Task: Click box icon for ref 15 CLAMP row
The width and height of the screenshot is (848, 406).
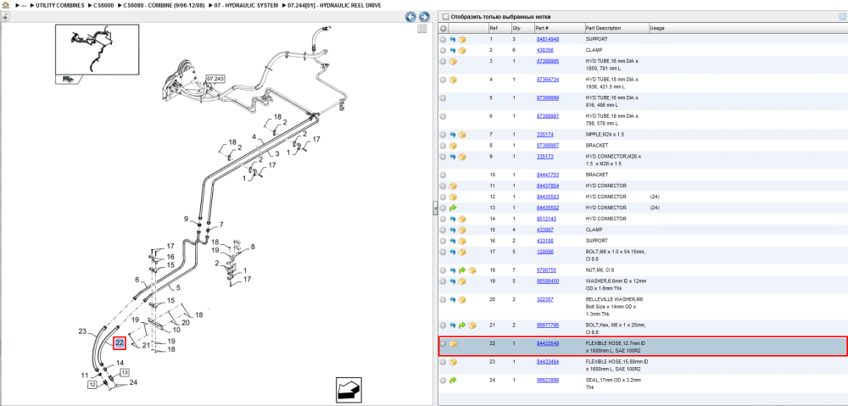Action: [x=462, y=230]
